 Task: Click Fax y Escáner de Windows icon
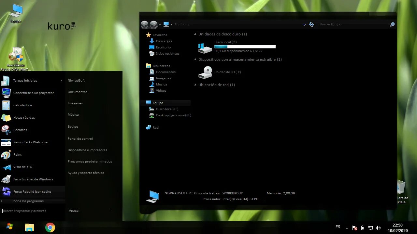(x=6, y=179)
